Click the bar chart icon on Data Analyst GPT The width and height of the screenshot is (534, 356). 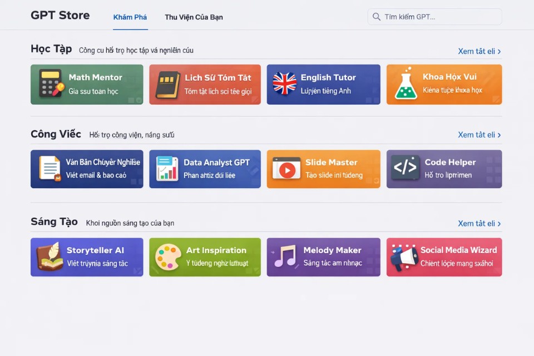pyautogui.click(x=167, y=169)
